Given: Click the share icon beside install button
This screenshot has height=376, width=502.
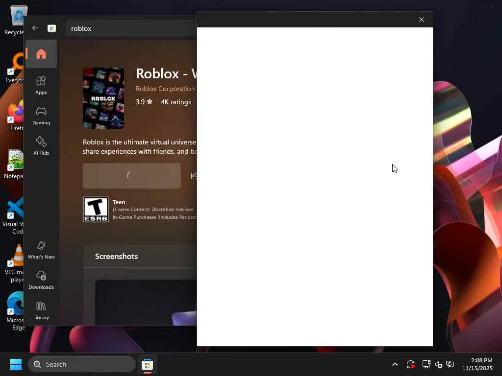Looking at the screenshot, I should [x=194, y=176].
